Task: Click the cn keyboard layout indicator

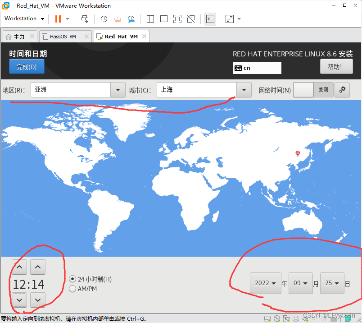Action: pyautogui.click(x=257, y=68)
